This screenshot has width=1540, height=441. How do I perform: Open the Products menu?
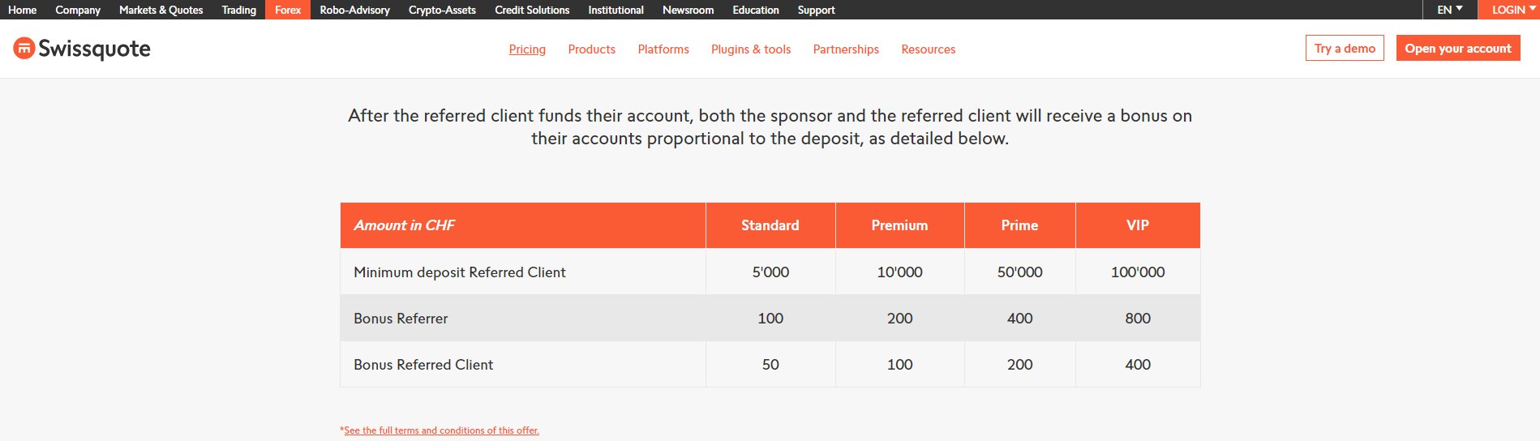(x=591, y=49)
